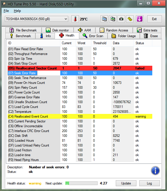Switch to the File Benchmark tab
This screenshot has width=167, height=191.
point(23,30)
